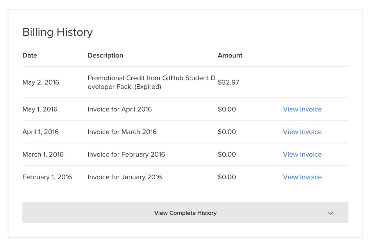Click the Invoice for April 2016 description
Screen dimensions: 372x242
[119, 109]
